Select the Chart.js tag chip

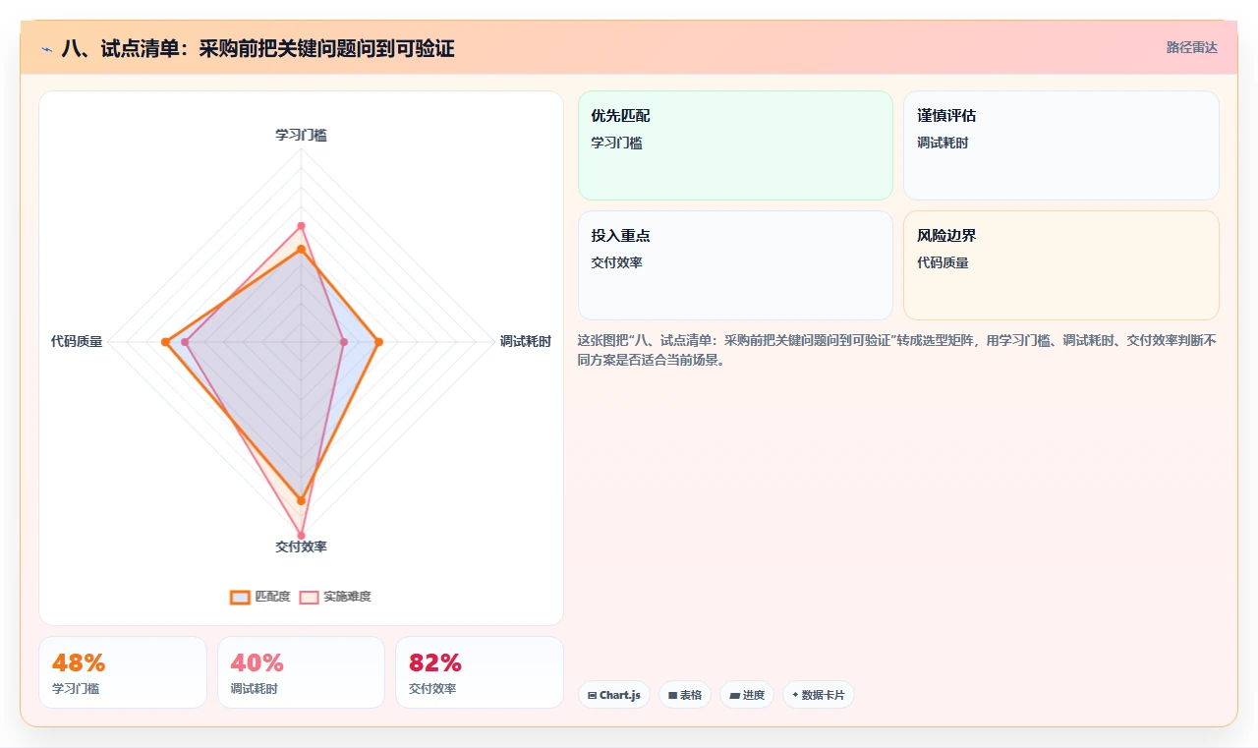[613, 695]
